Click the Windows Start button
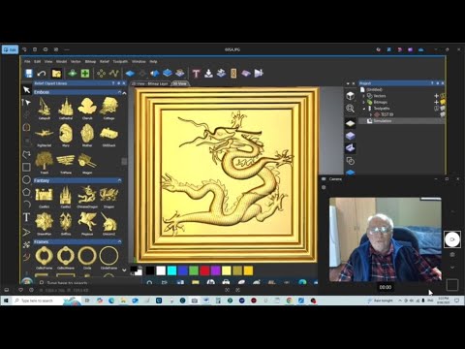Viewport: 465px width, 349px height. (6, 301)
